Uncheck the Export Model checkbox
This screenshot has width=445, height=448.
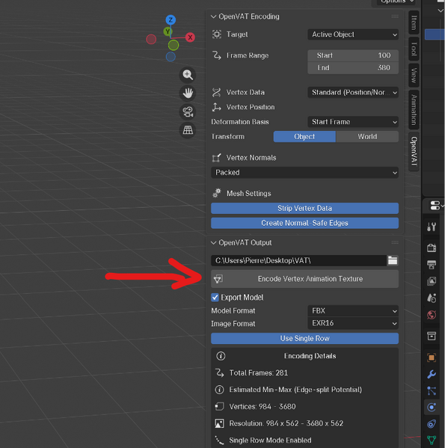tap(215, 298)
